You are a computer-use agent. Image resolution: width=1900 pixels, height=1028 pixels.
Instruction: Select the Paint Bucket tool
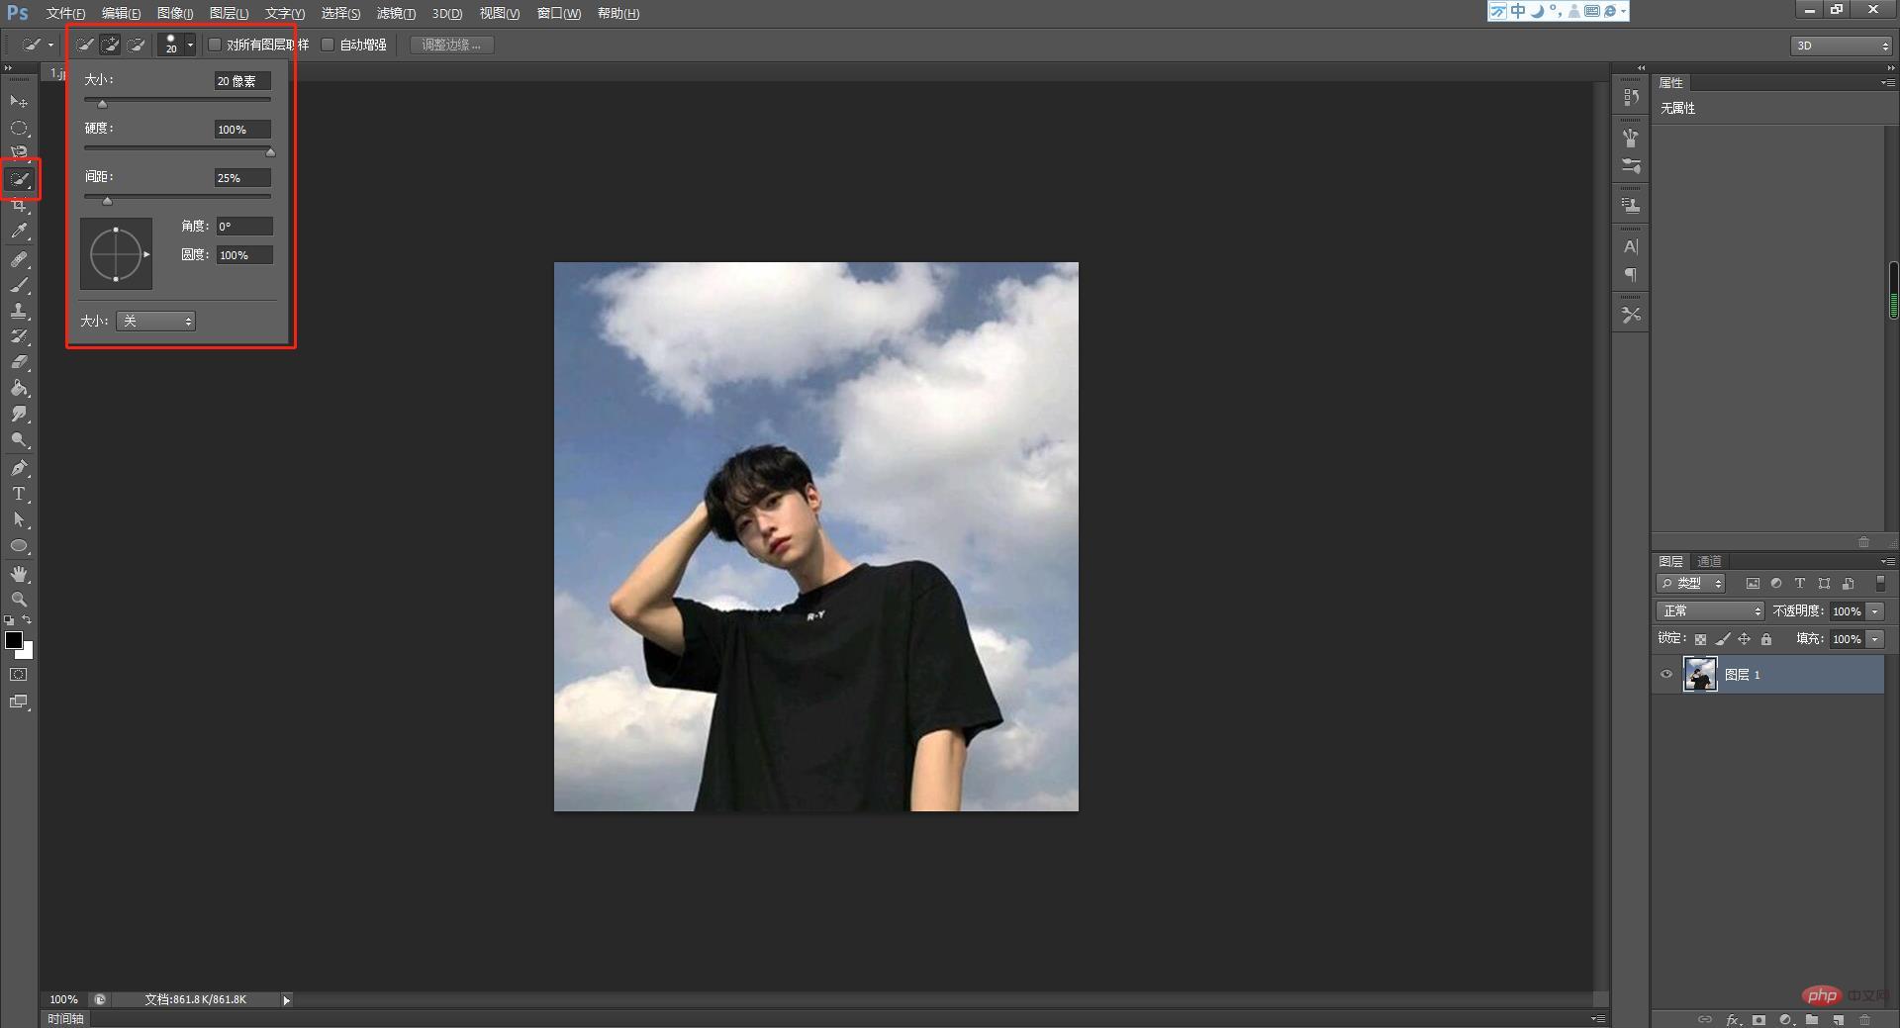tap(19, 388)
